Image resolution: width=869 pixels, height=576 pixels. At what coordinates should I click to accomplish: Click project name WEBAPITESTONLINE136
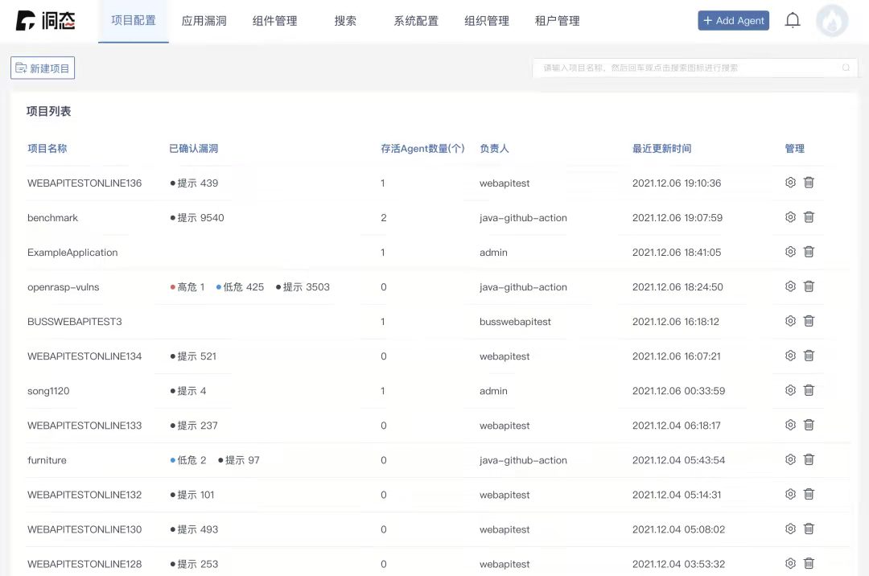pos(84,183)
